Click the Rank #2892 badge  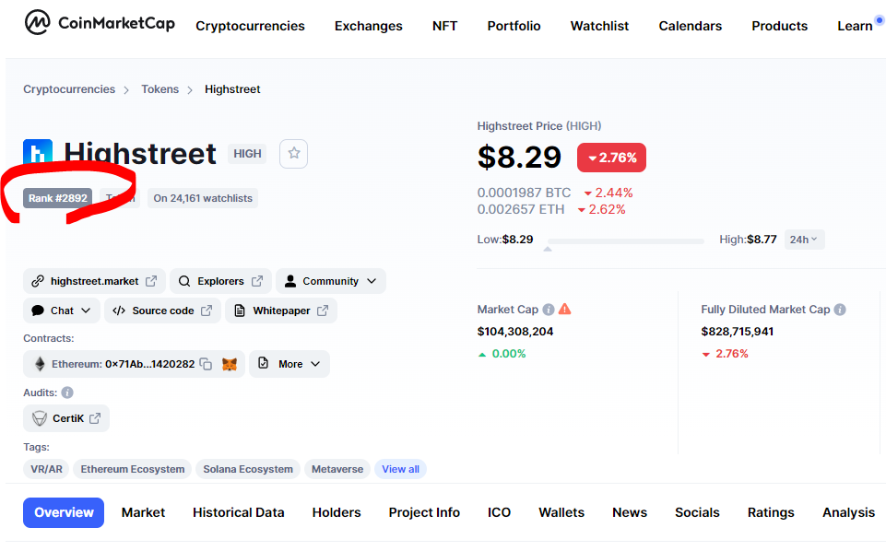click(58, 198)
